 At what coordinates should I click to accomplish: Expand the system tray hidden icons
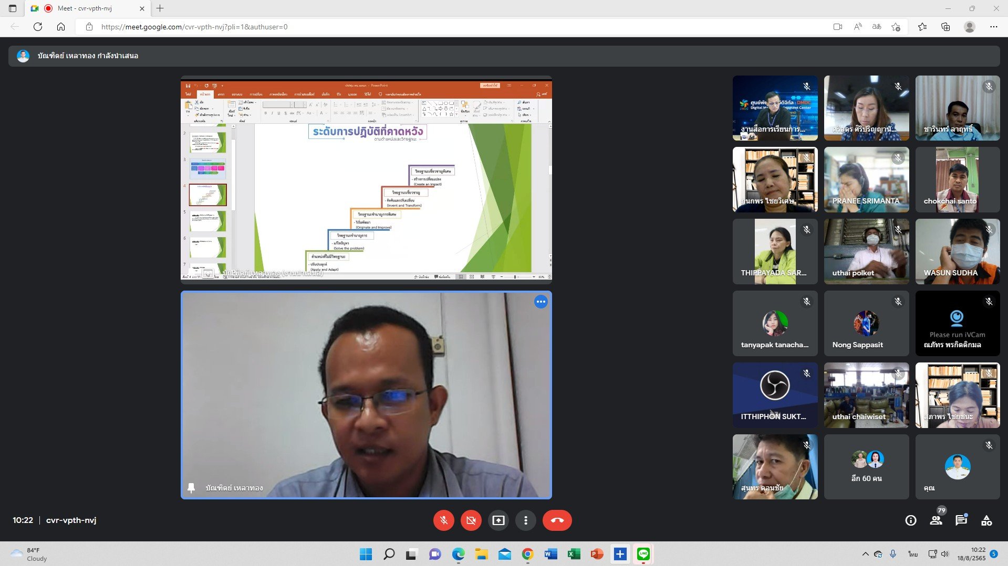865,554
